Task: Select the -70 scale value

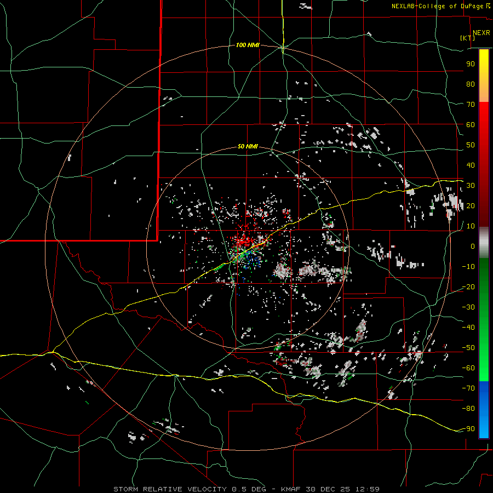Action: tap(468, 388)
